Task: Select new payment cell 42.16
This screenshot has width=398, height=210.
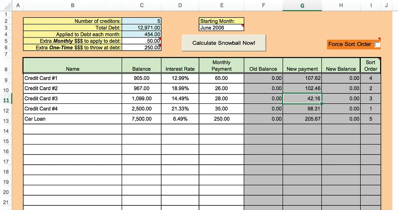Action: pos(302,98)
